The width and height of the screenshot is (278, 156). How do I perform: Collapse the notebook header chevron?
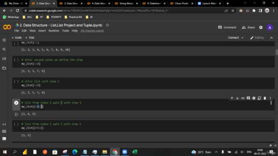pyautogui.click(x=271, y=38)
